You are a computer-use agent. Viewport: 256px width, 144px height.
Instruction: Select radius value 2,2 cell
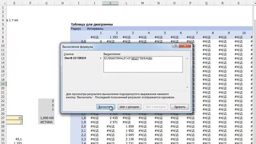(78, 135)
